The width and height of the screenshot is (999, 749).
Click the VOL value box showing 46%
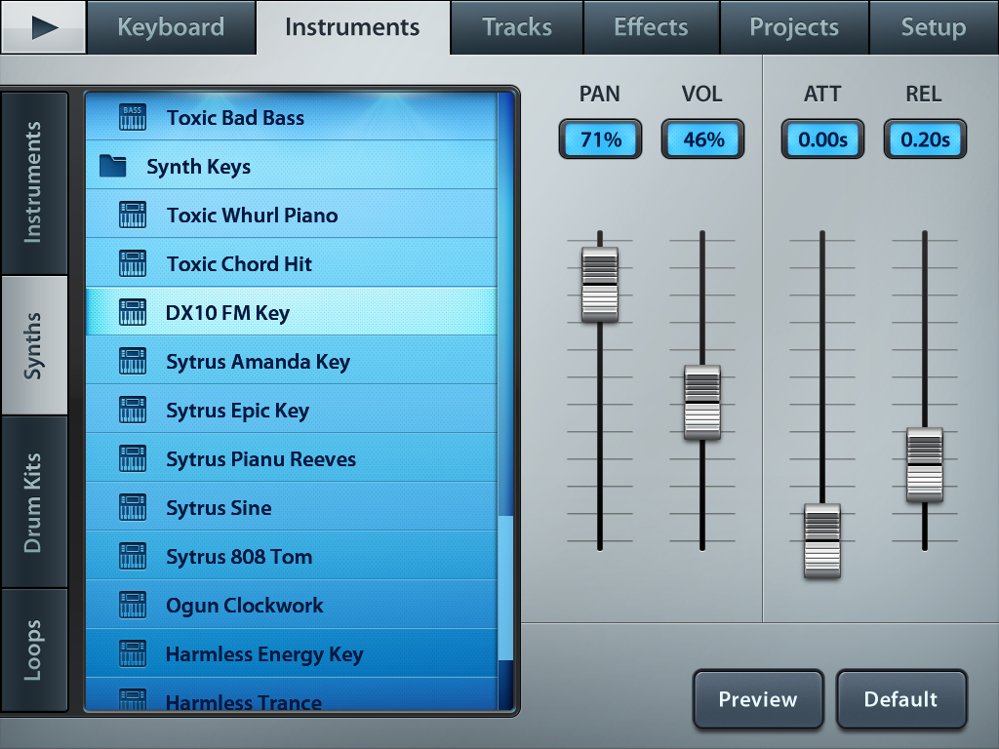pyautogui.click(x=702, y=138)
